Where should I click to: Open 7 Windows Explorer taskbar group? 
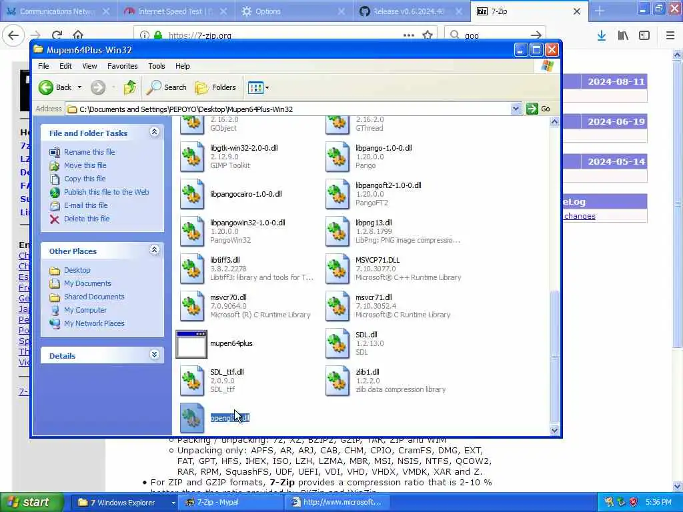click(123, 503)
